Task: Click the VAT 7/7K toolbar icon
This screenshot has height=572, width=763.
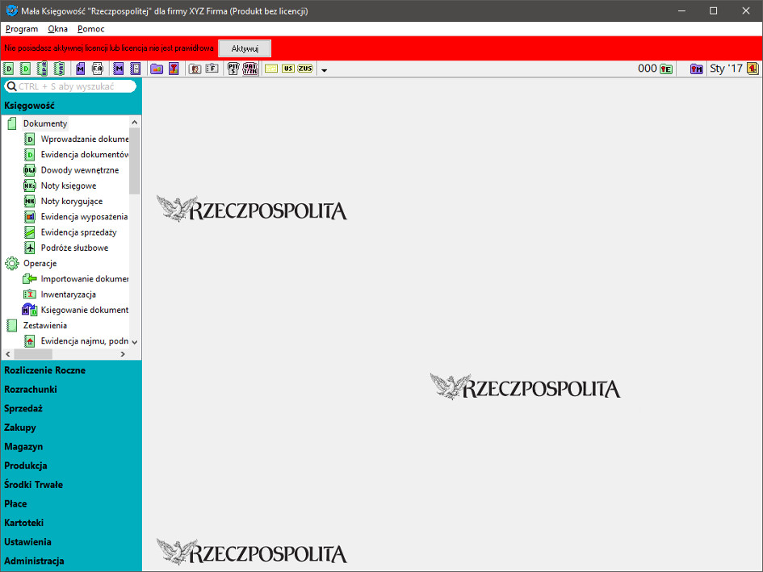Action: (x=250, y=69)
